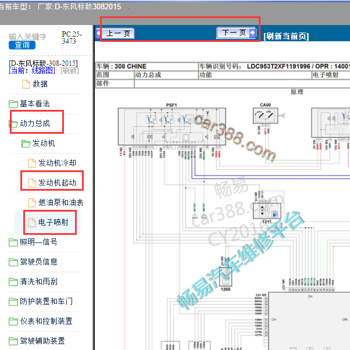The height and width of the screenshot is (350, 350).
Task: Open the 燃油泵和油表 diagram
Action: [61, 202]
